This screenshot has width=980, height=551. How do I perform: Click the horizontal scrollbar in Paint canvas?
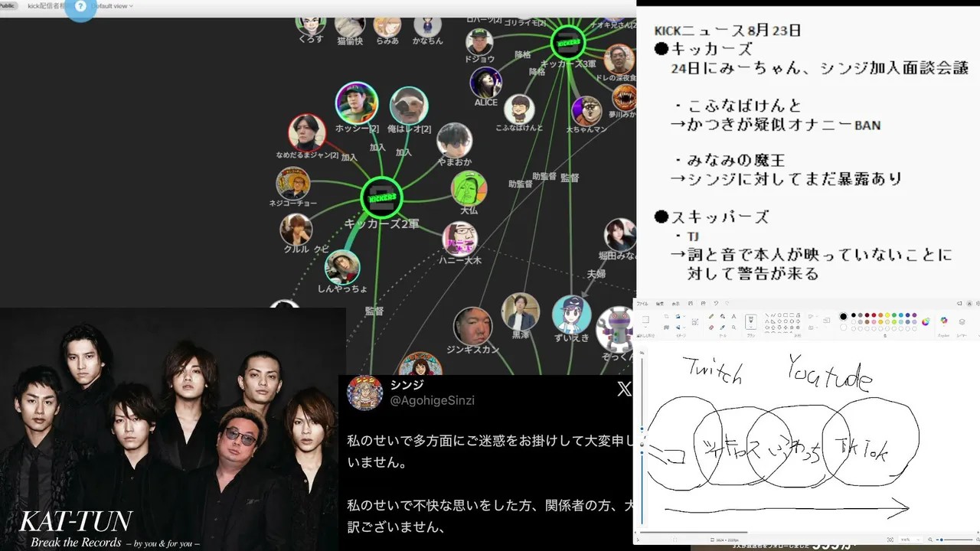click(694, 533)
